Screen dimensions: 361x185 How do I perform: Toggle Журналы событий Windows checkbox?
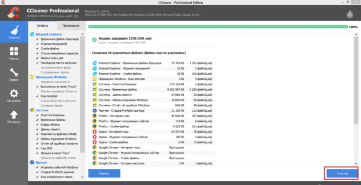pos(37,167)
